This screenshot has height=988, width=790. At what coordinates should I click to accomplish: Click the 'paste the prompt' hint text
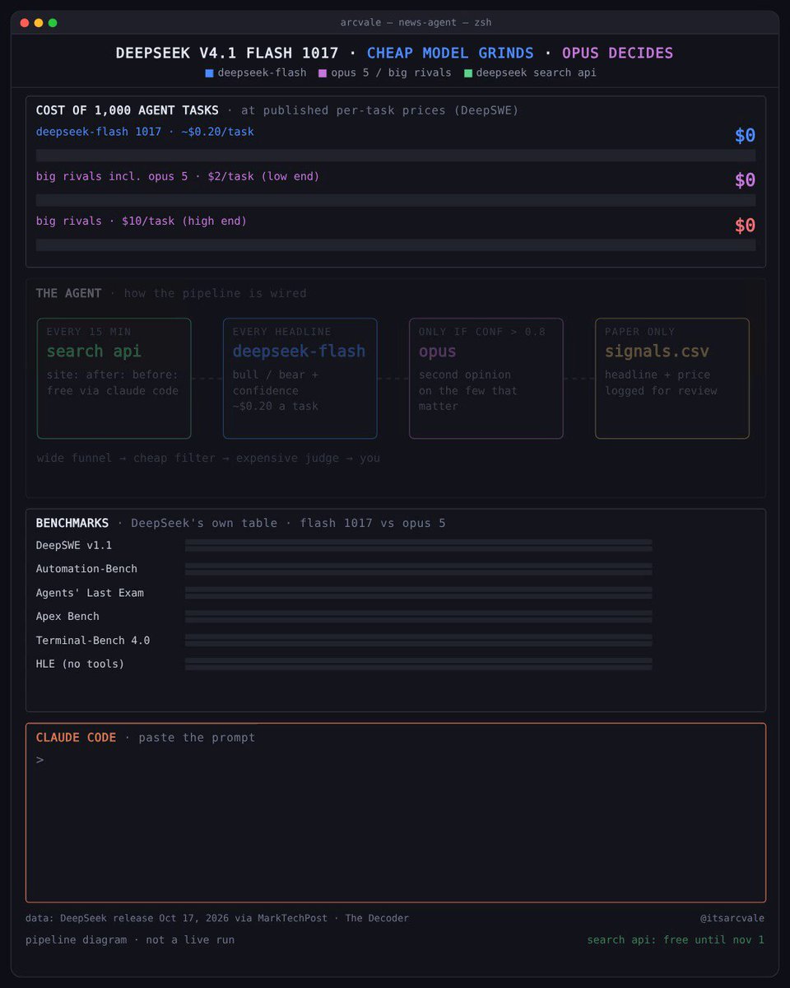197,738
